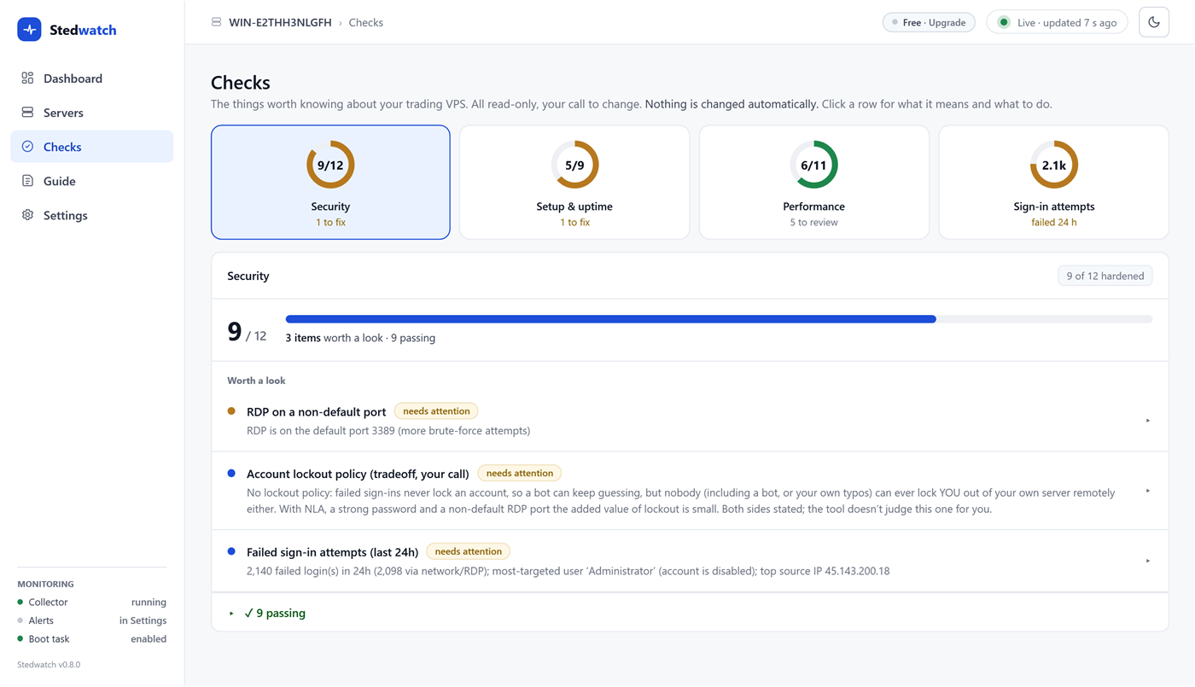Click the 9 of 12 hardened badge
Screen dimensions: 1195x687
click(1105, 276)
